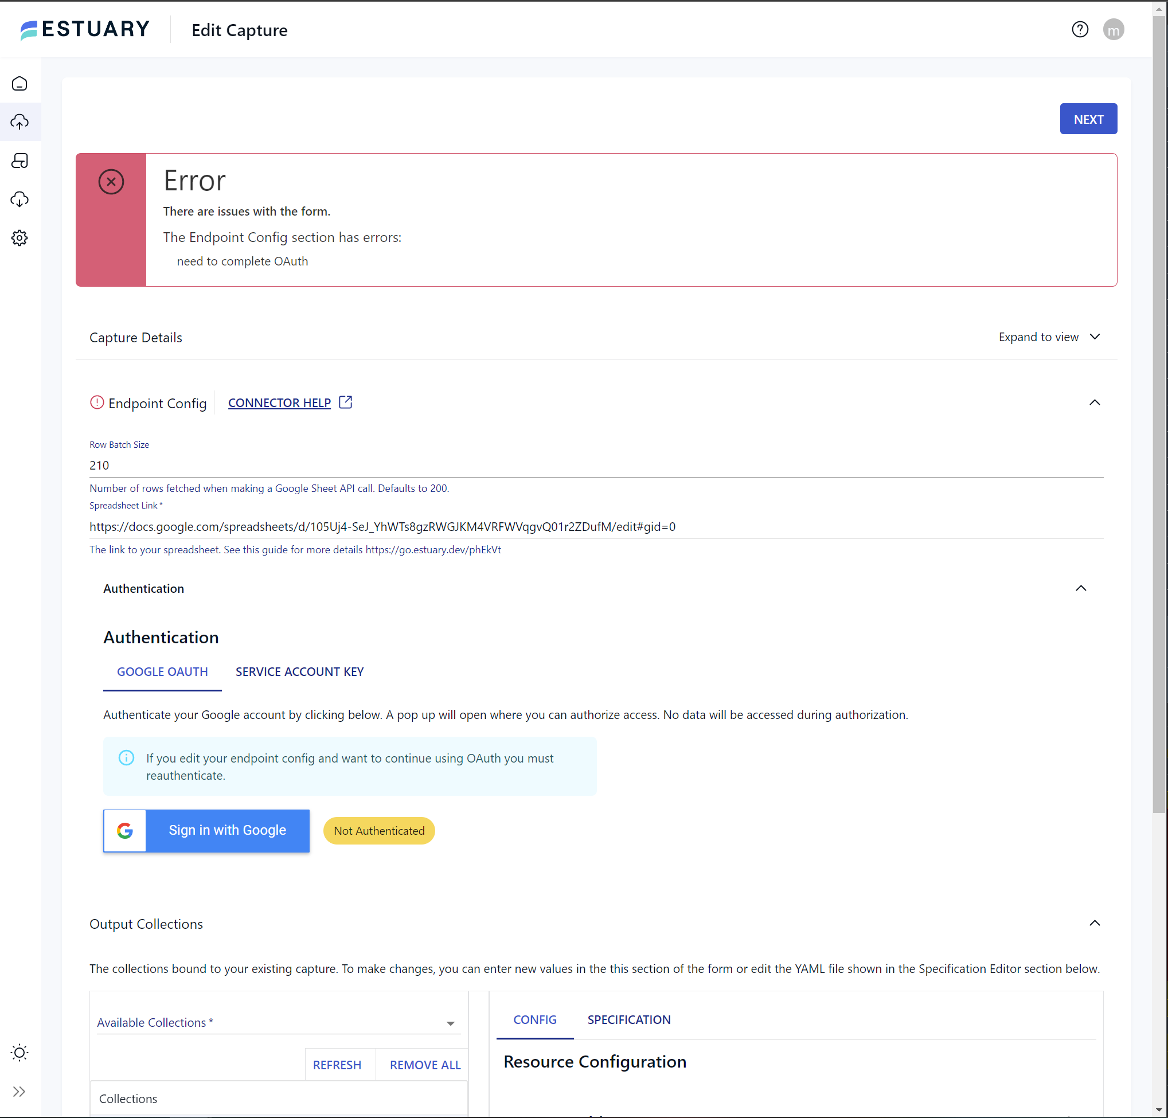Click the Google G logo

click(124, 831)
